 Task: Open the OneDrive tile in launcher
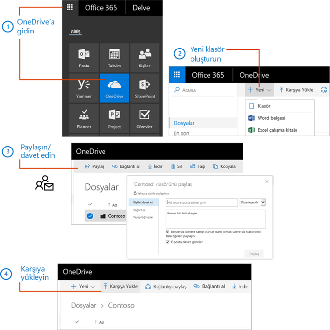(x=114, y=88)
